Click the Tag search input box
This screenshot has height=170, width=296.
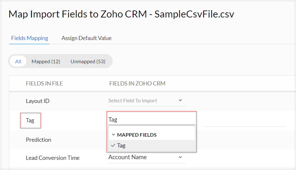click(151, 119)
